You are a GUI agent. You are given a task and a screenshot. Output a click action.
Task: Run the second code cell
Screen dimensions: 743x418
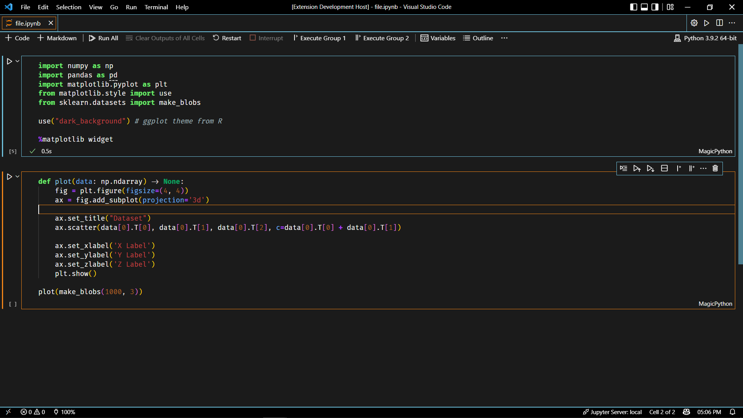click(x=9, y=177)
